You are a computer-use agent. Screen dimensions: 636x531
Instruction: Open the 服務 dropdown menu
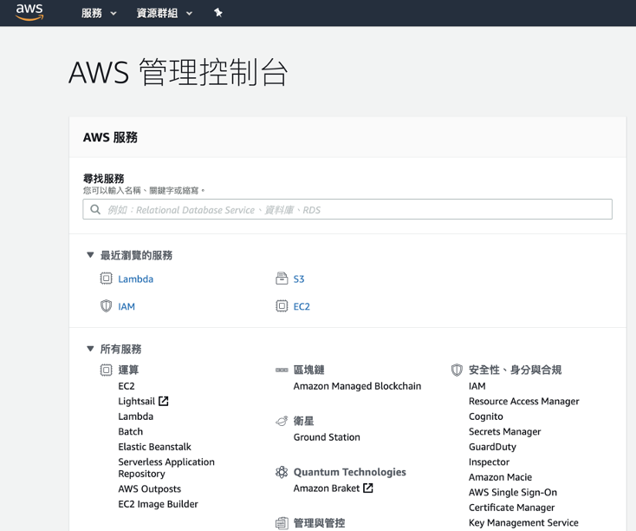99,13
